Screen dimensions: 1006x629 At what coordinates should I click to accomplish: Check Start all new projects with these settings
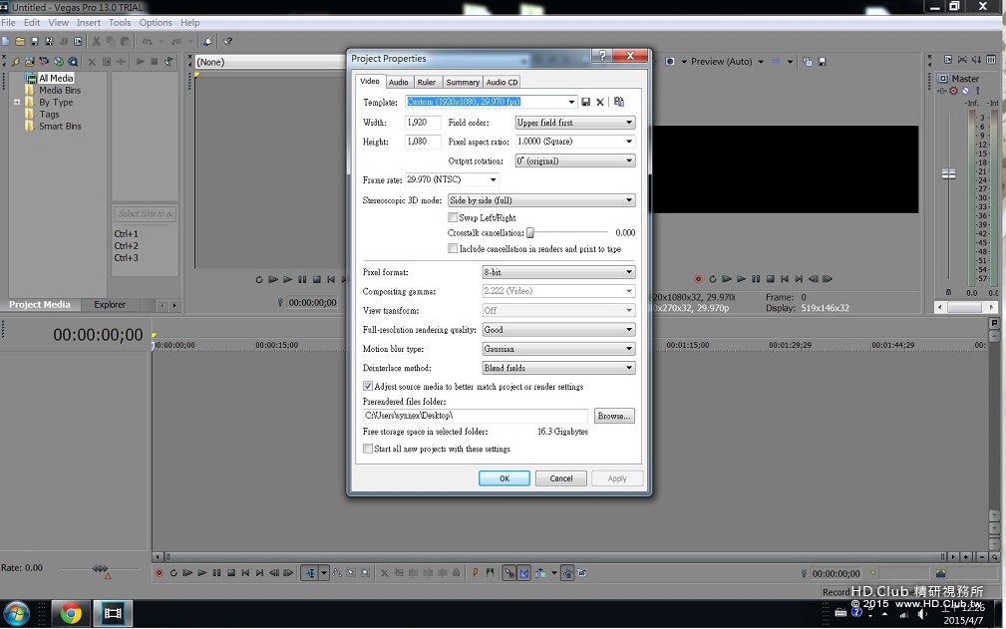tap(368, 449)
